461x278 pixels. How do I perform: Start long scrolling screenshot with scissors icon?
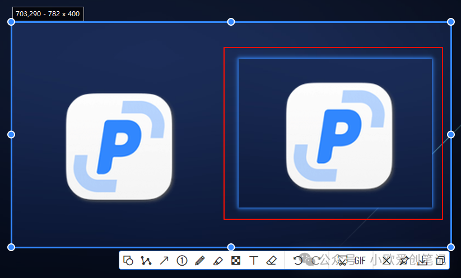(342, 261)
